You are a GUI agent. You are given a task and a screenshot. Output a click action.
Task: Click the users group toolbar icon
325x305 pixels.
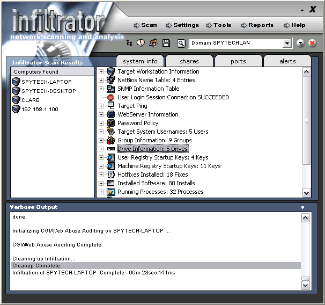(x=153, y=43)
